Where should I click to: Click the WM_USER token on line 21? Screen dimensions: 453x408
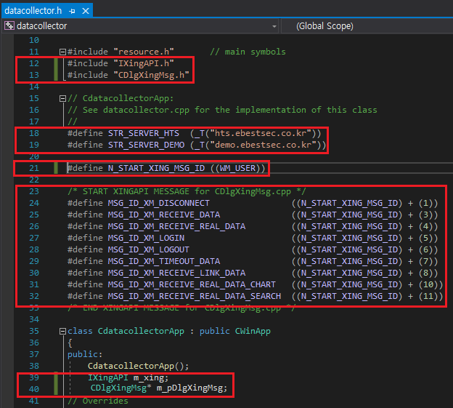point(238,168)
